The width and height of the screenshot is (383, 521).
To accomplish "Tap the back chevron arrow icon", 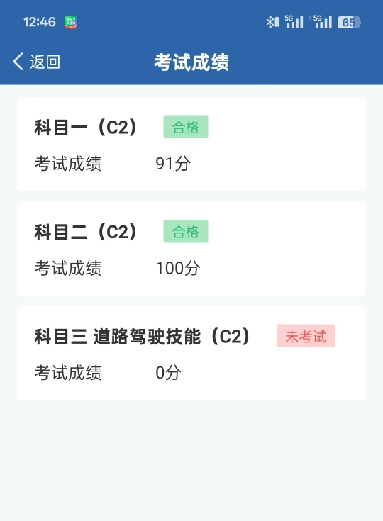I will (18, 62).
